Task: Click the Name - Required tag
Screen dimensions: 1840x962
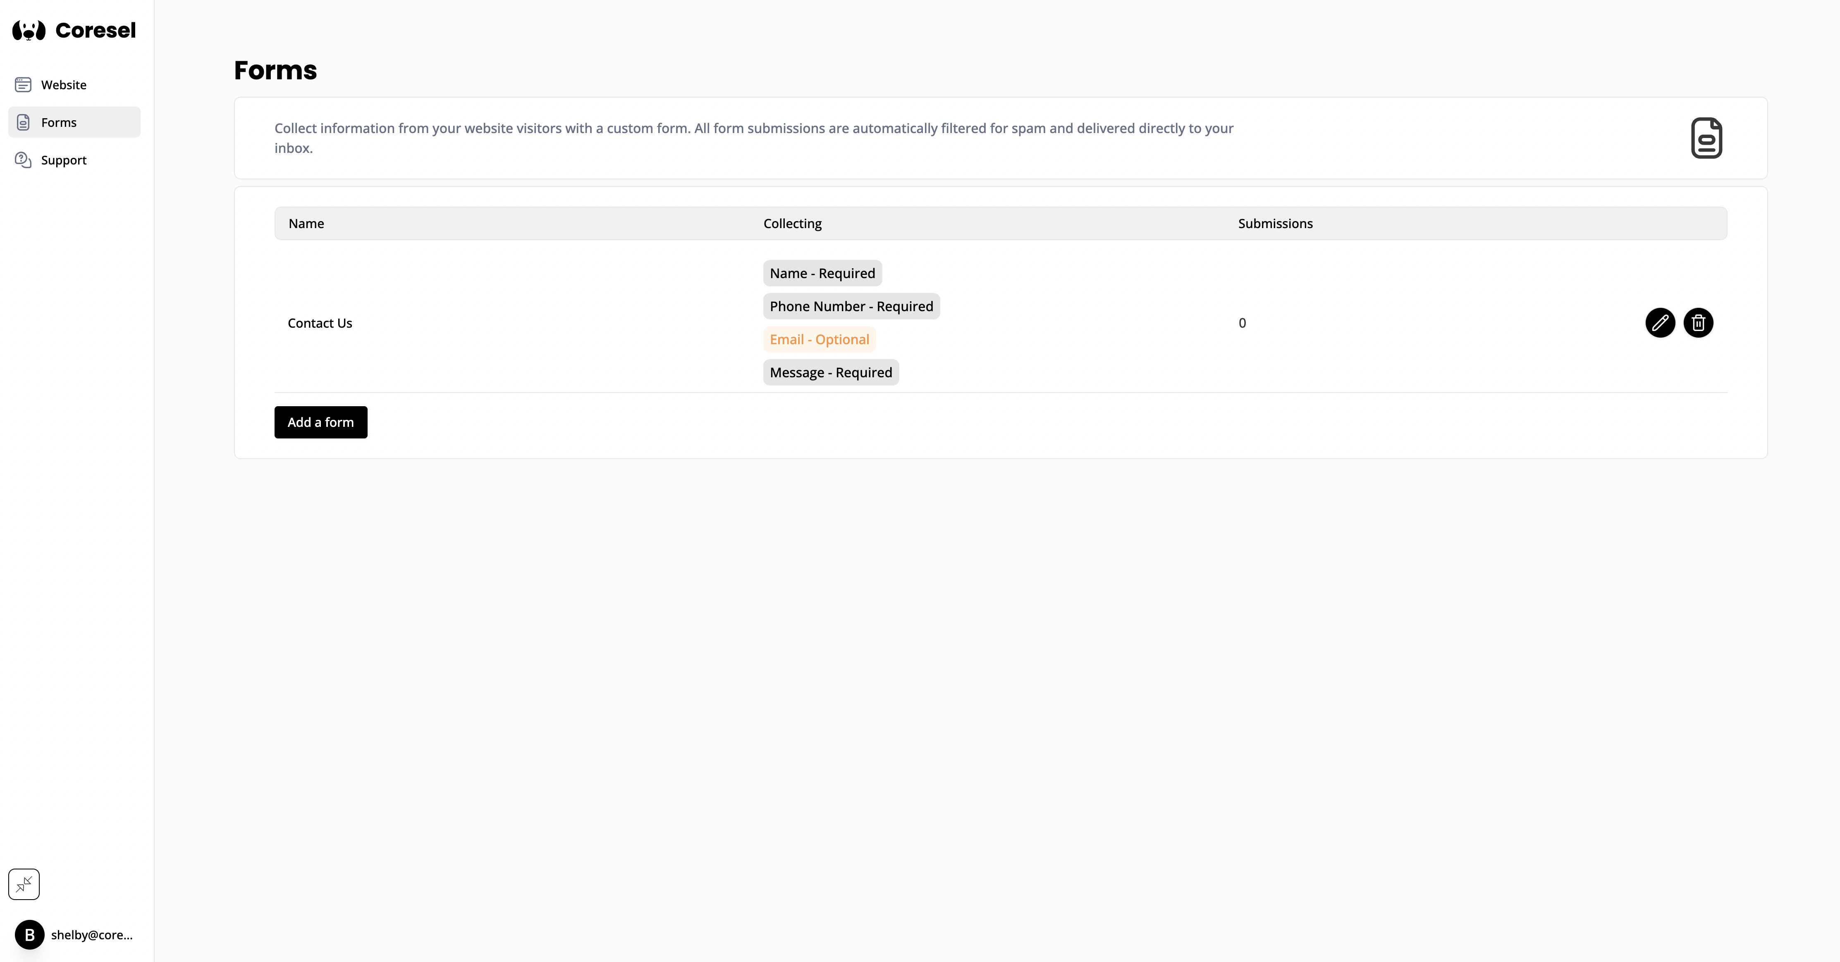Action: (822, 273)
